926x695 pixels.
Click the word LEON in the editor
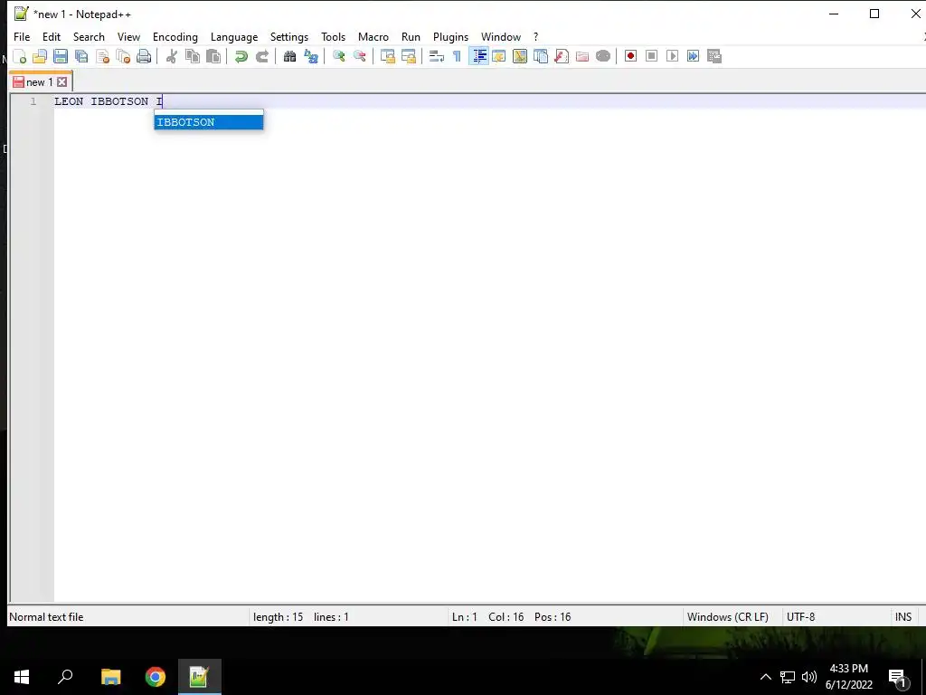tap(69, 101)
